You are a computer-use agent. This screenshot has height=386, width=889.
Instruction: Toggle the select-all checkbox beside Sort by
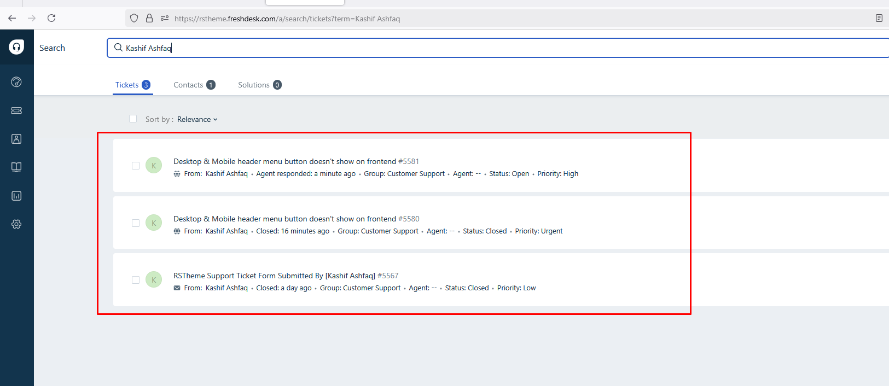click(x=133, y=119)
